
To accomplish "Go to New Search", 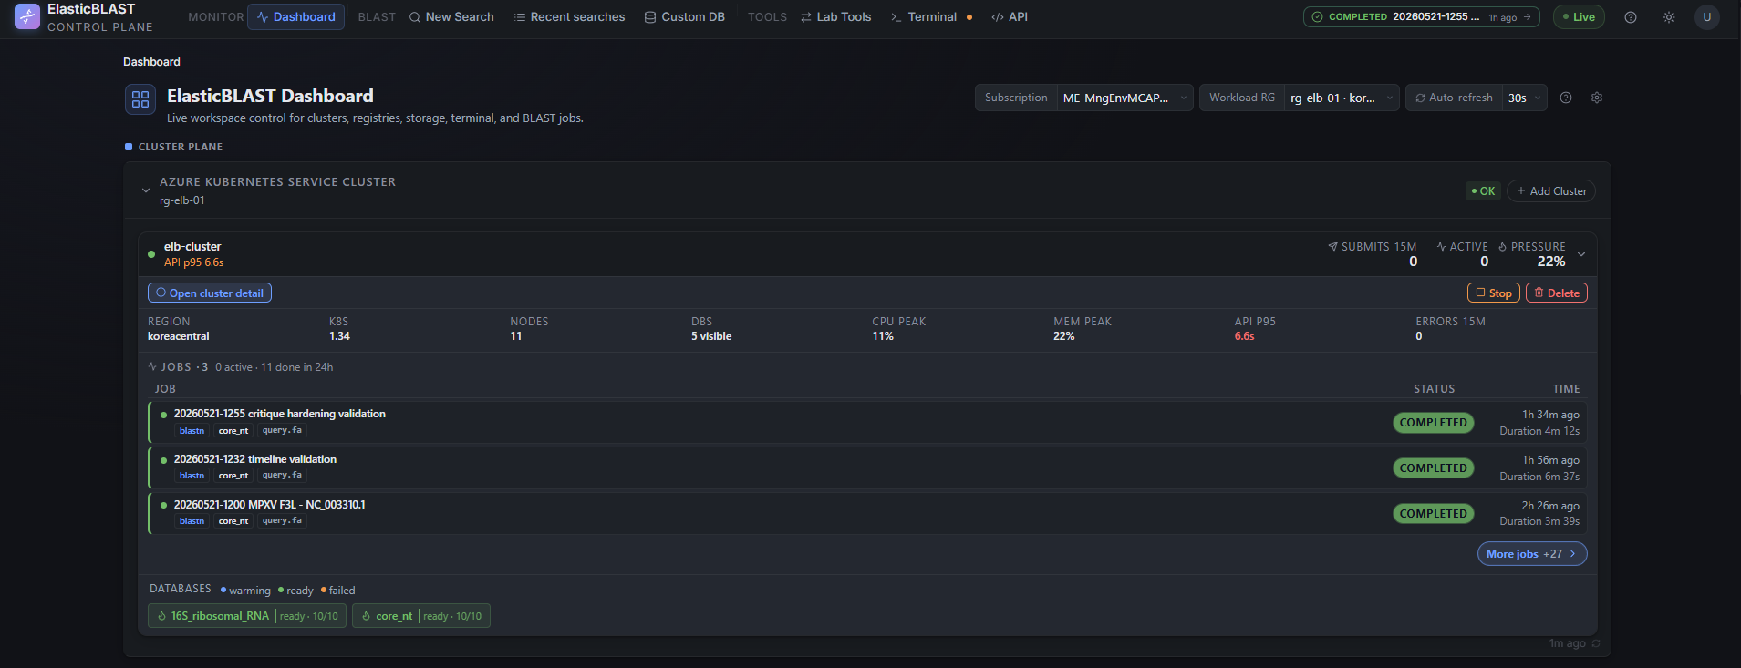I will (x=451, y=17).
